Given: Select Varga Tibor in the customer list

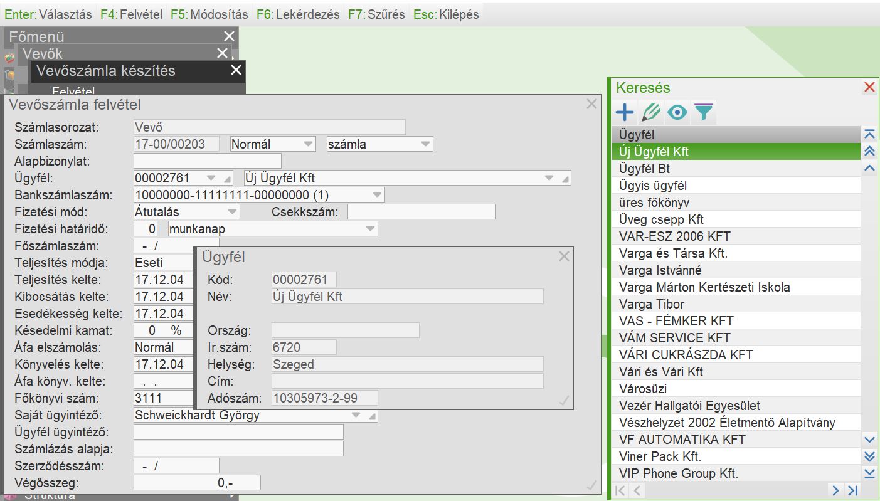Looking at the screenshot, I should 651,304.
